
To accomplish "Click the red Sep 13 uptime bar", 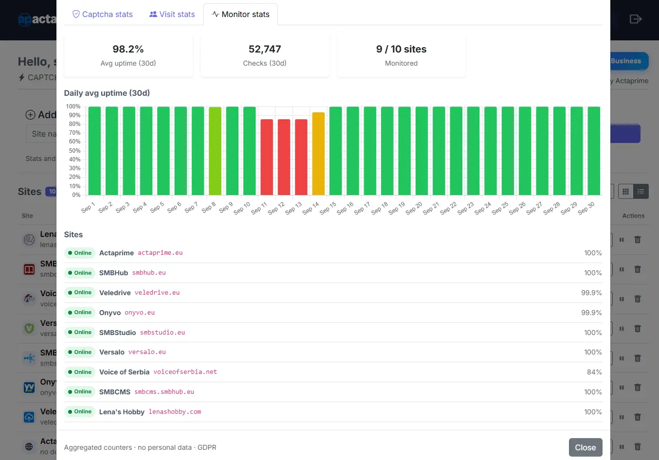I will [x=301, y=157].
